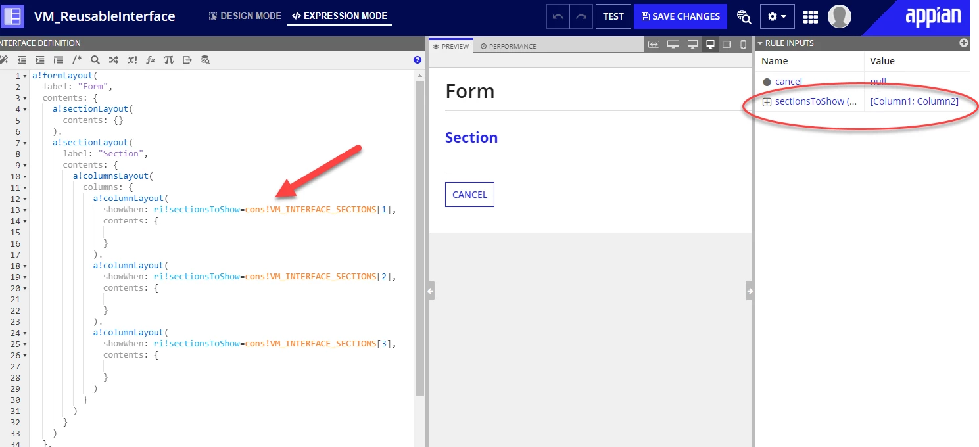Add a new rule input with plus icon

click(x=964, y=43)
